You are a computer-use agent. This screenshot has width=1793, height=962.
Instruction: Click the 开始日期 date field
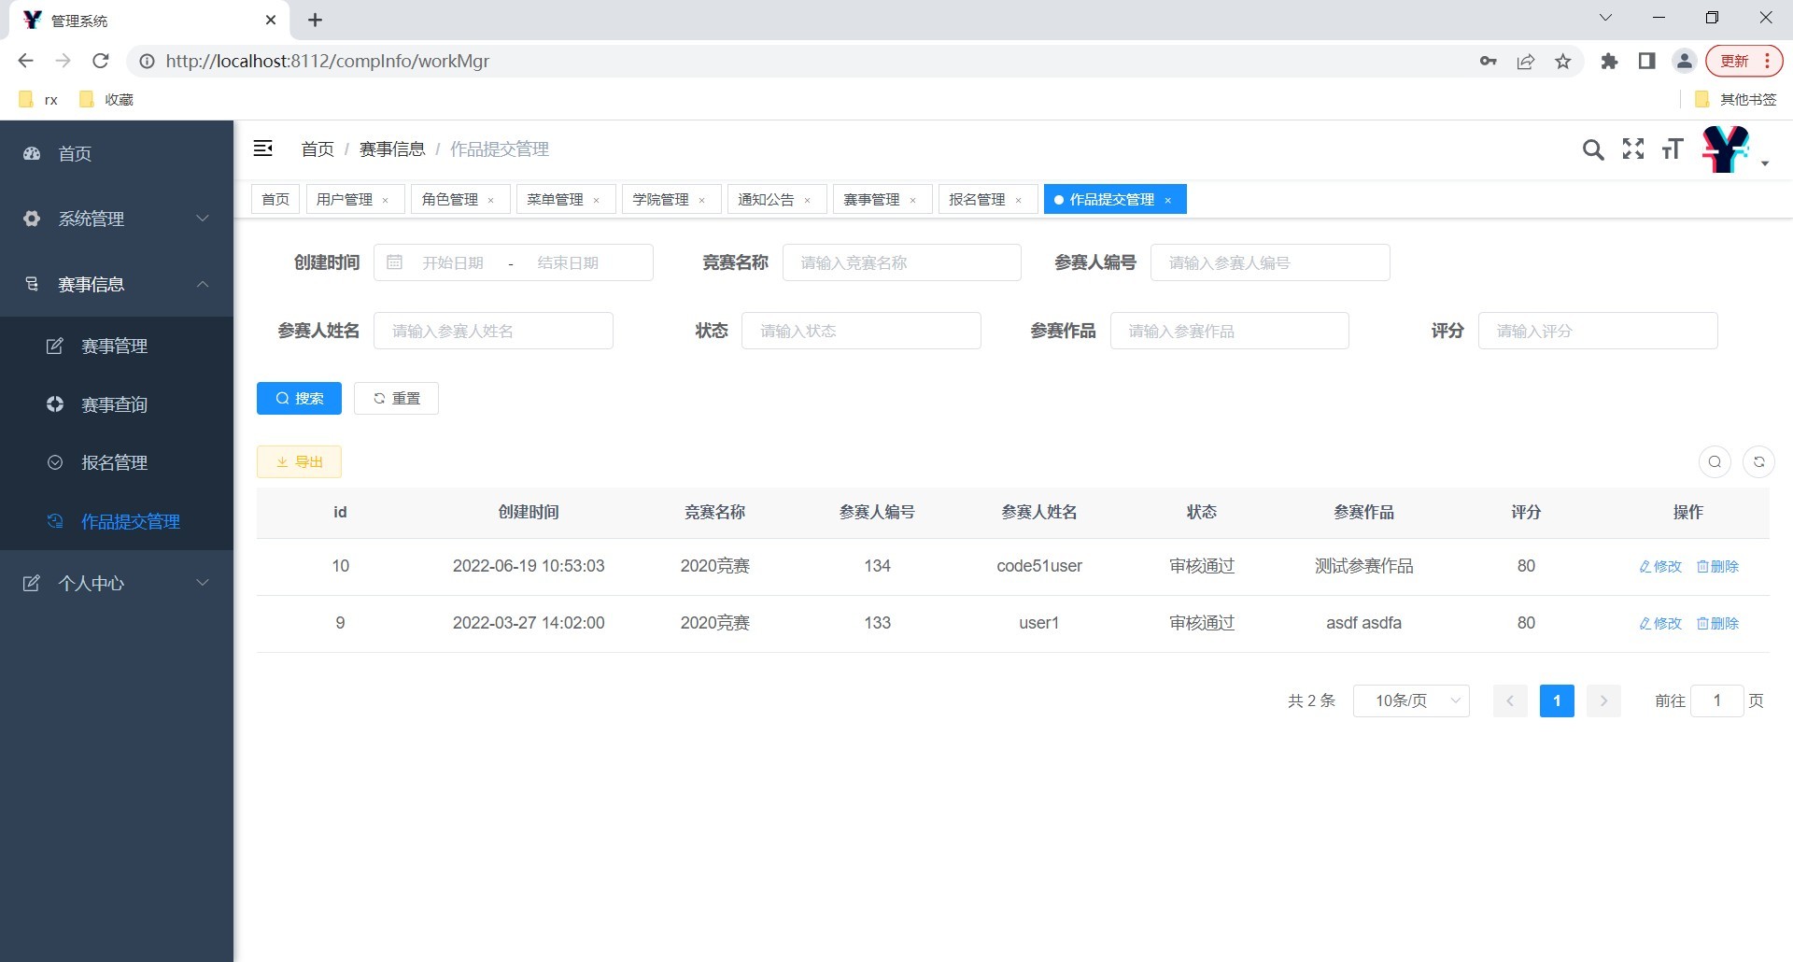453,262
